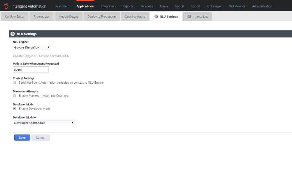
Task: Click the NLU Settings header arrow icon
Action: [13, 34]
